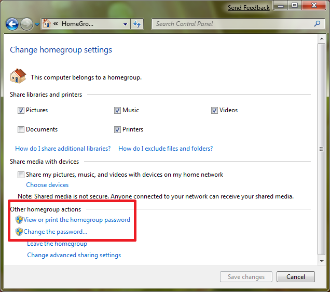Image resolution: width=330 pixels, height=292 pixels.
Task: Maximize the HomeGroup window
Action: (294, 6)
